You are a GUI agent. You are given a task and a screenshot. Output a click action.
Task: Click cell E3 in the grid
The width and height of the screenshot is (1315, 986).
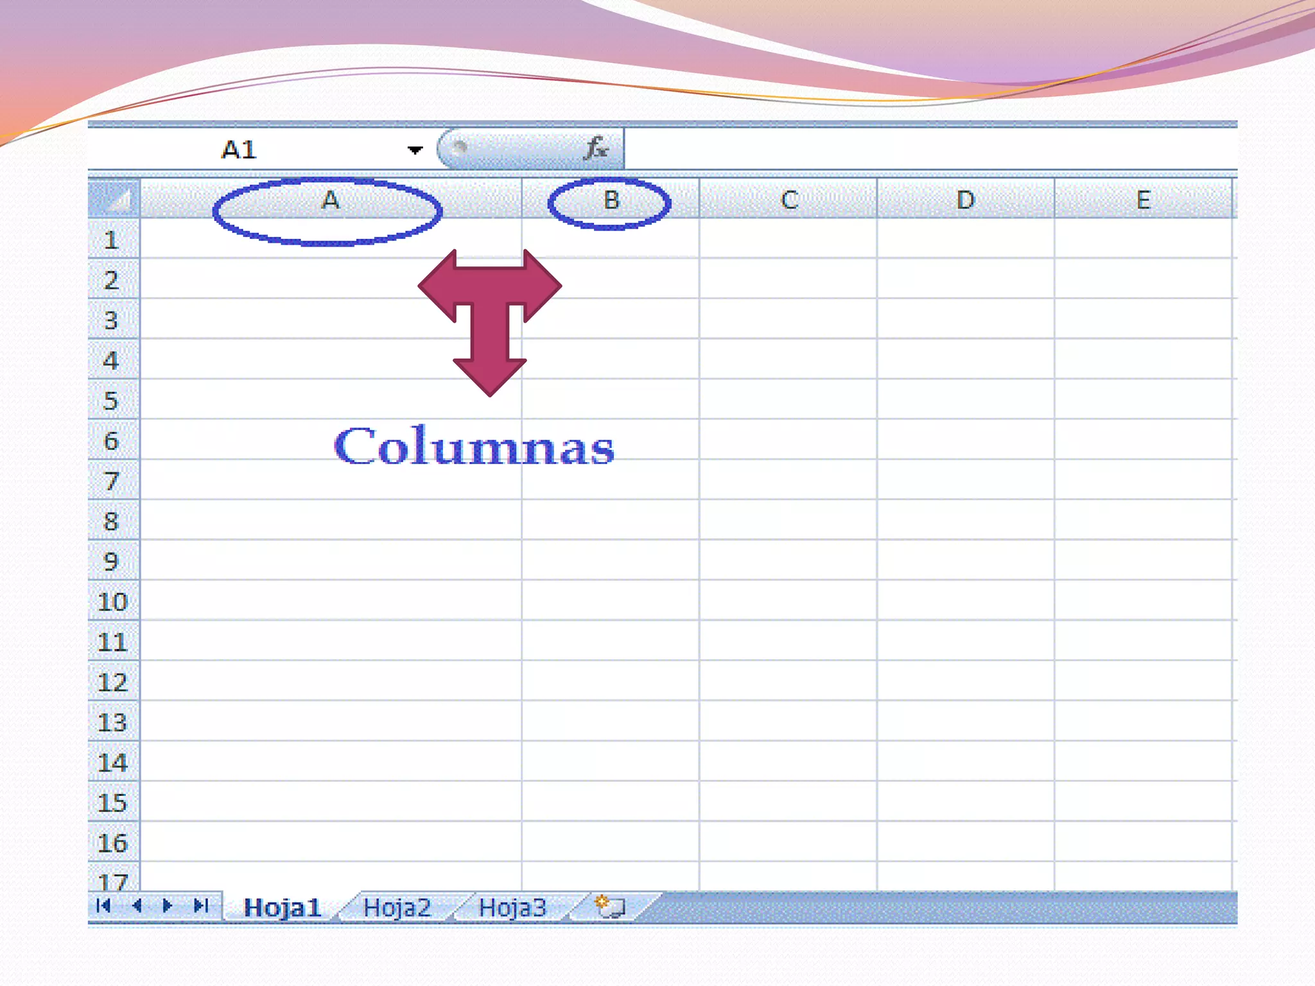pos(1143,319)
